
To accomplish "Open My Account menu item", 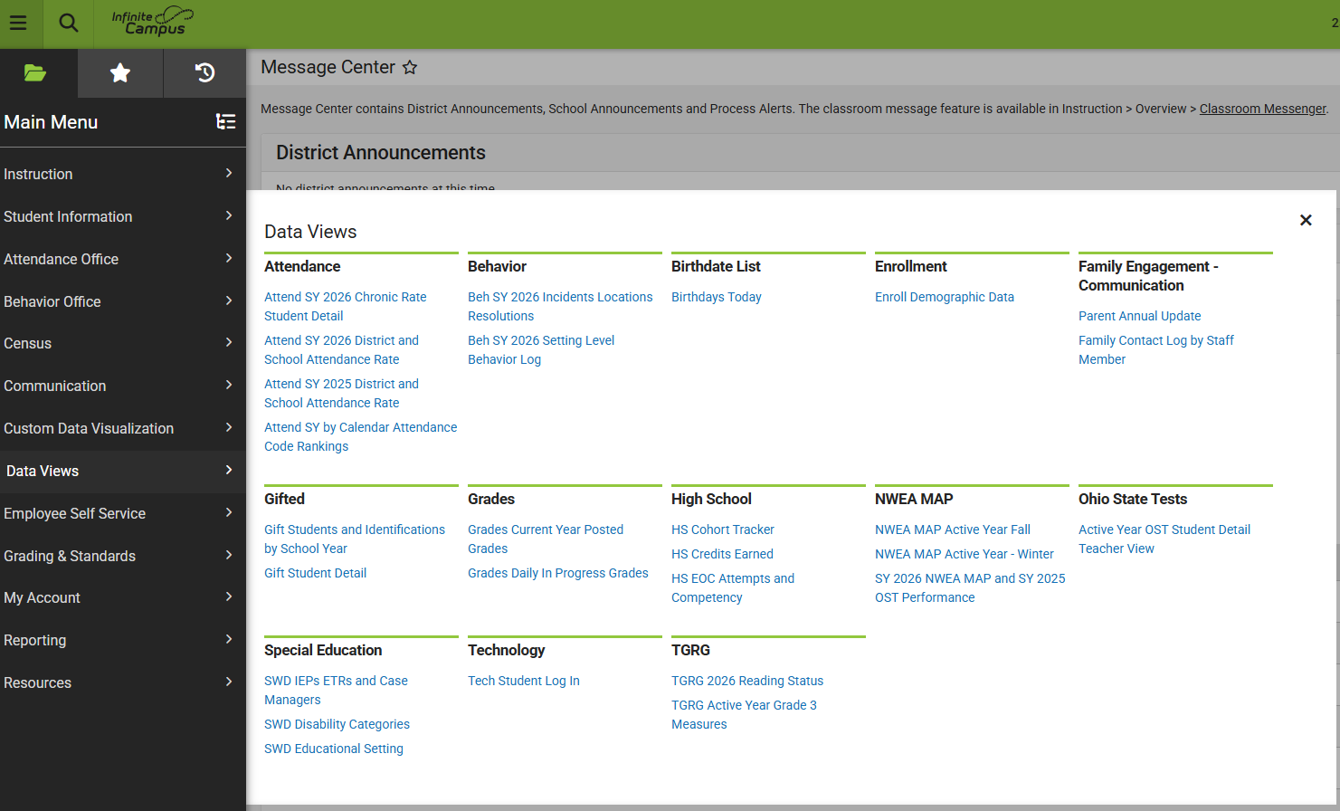I will tap(123, 597).
